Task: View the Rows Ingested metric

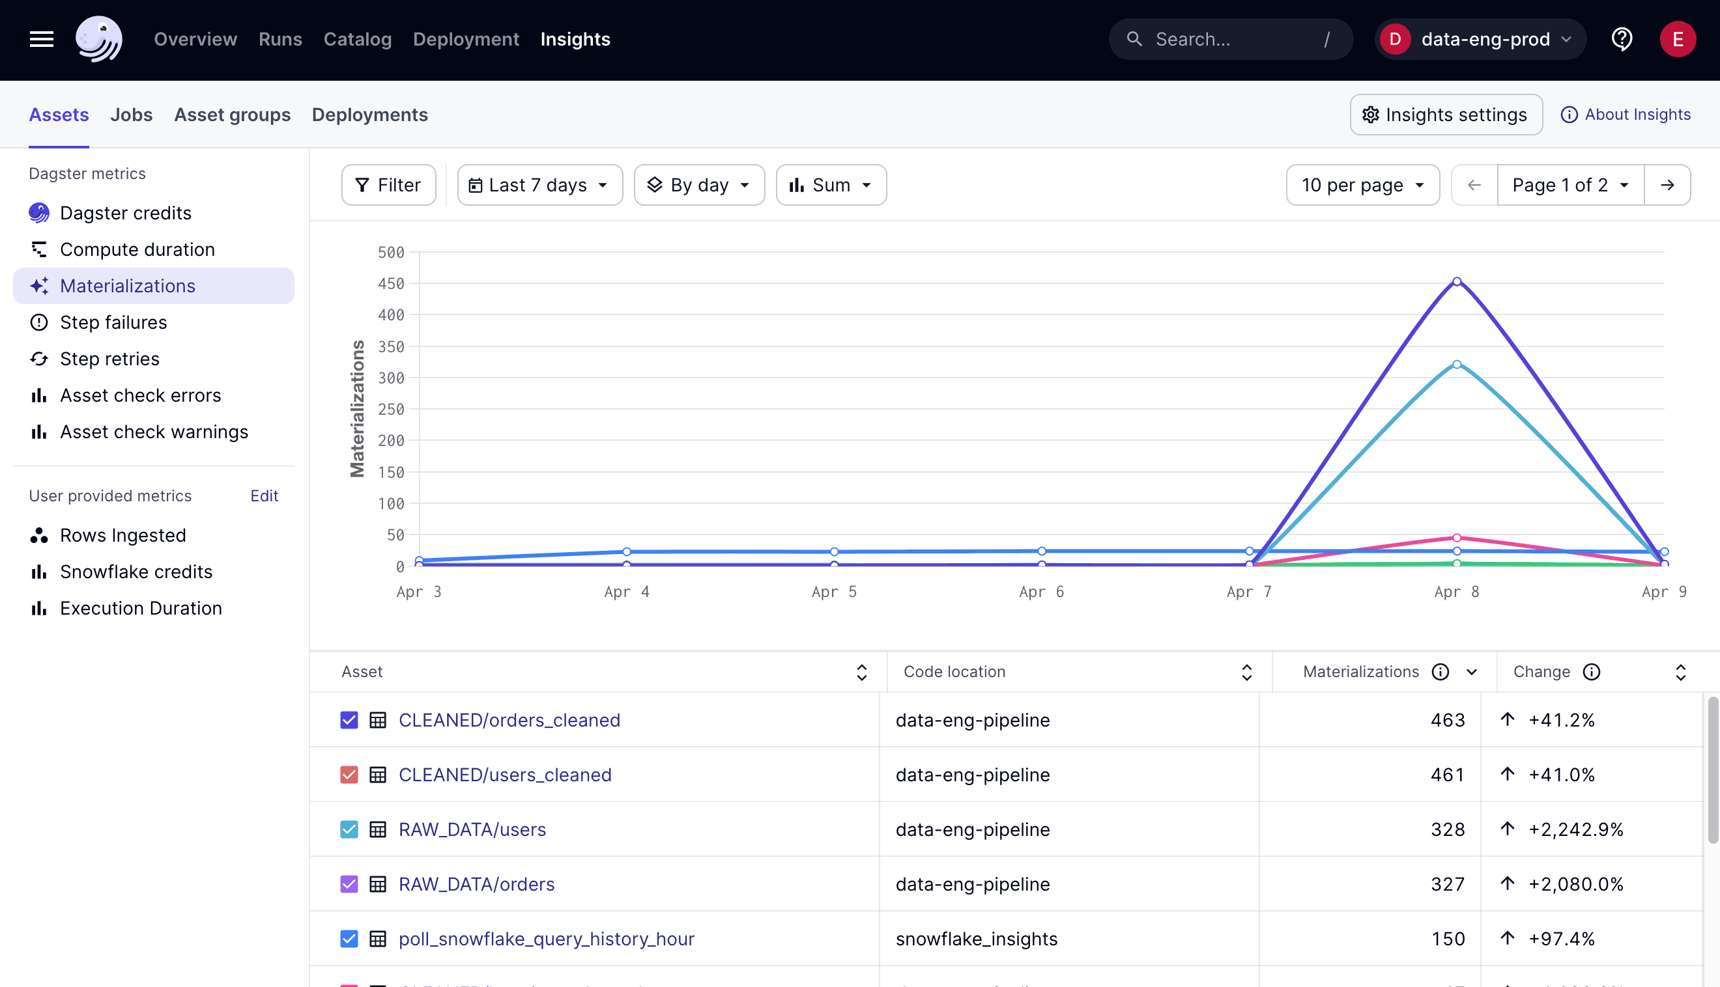Action: pyautogui.click(x=122, y=535)
